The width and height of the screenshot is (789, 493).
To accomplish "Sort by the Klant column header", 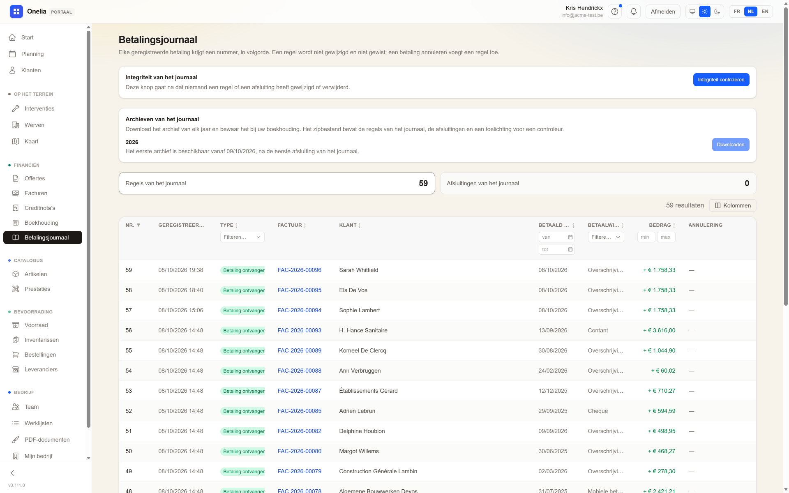I will click(350, 225).
